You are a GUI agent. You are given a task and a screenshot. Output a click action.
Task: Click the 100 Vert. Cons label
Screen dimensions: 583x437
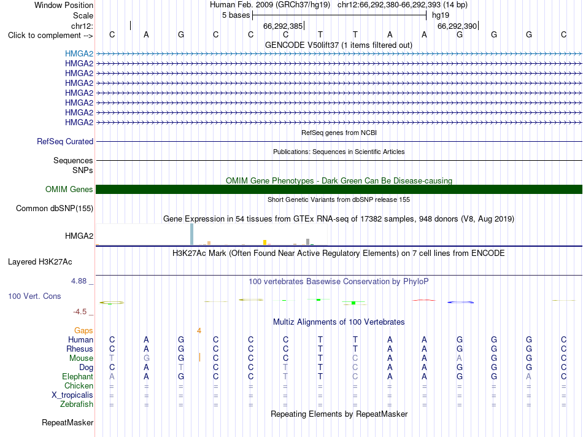click(x=34, y=296)
